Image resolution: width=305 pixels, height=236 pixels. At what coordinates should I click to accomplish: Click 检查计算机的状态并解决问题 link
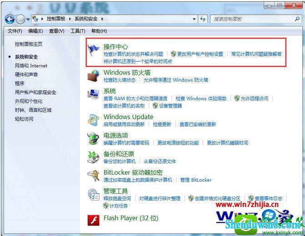[x=133, y=54]
